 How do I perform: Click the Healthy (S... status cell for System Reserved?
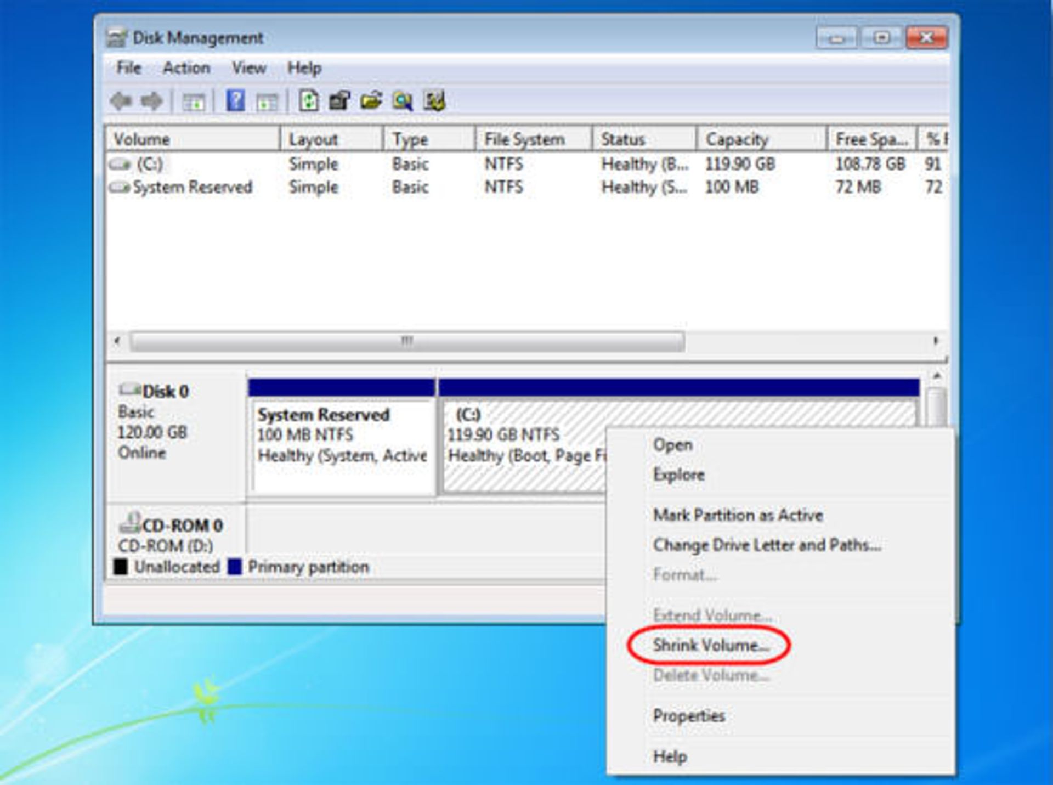(x=644, y=188)
